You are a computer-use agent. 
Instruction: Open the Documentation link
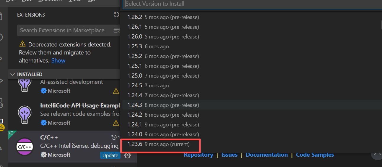266,155
